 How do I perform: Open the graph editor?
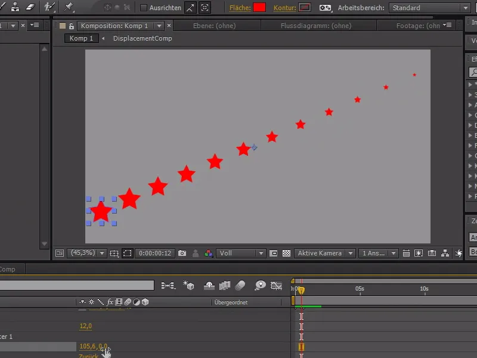(276, 285)
